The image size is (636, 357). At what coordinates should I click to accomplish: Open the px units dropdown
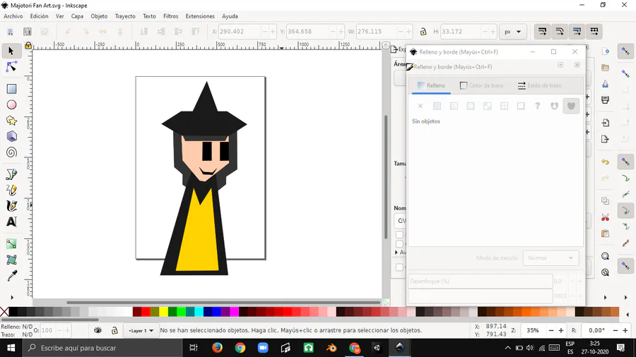click(512, 32)
